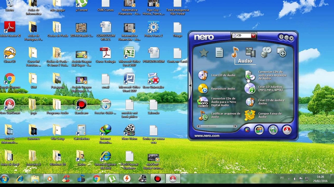Screen dimensions: 334x187
Task: Open the Windows Start menu orb
Action: coord(5,179)
